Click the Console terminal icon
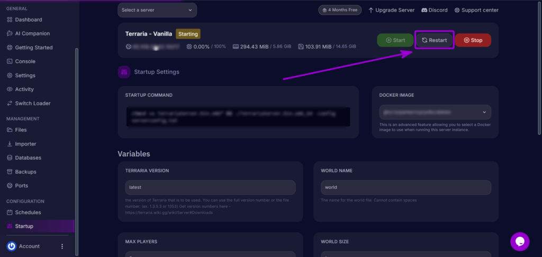 click(10, 61)
